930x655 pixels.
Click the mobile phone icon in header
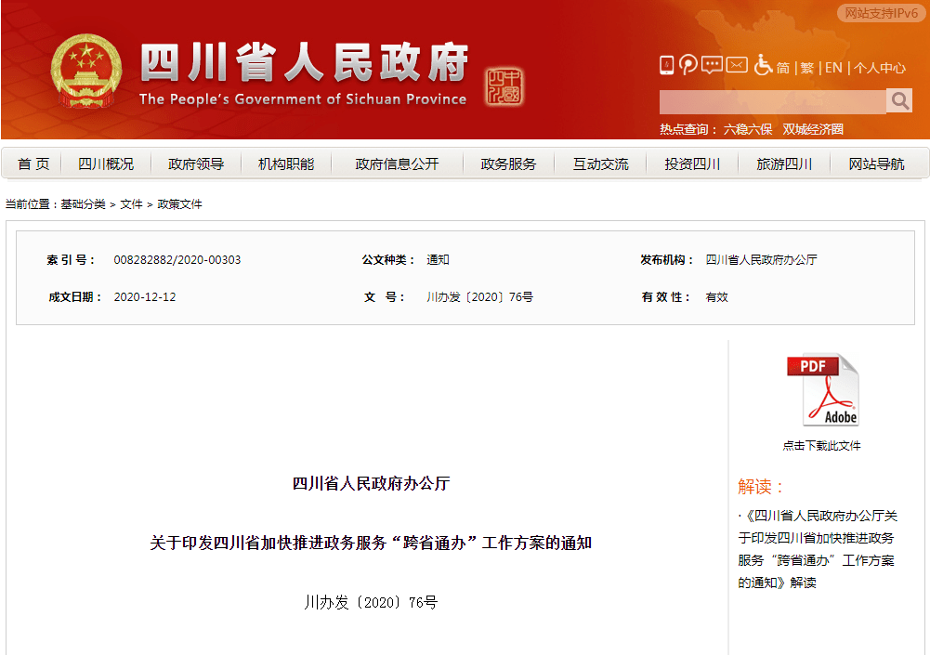point(666,65)
